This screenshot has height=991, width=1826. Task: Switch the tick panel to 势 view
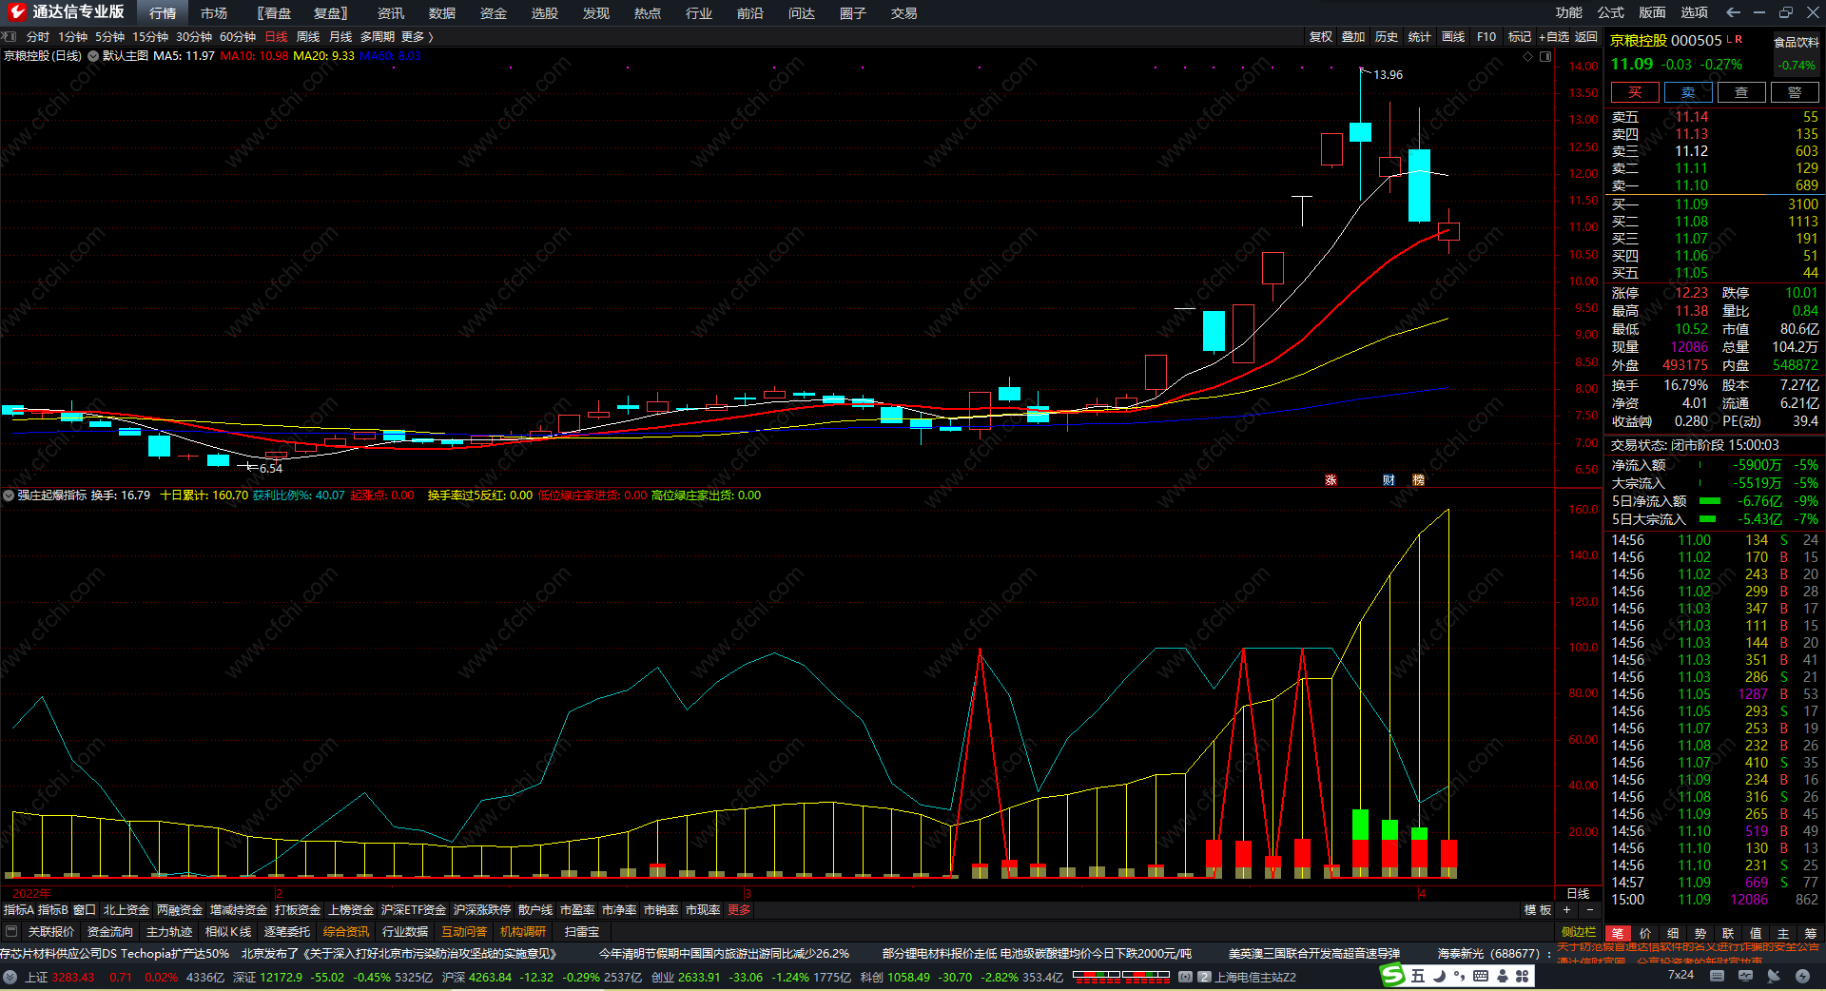[x=1700, y=933]
